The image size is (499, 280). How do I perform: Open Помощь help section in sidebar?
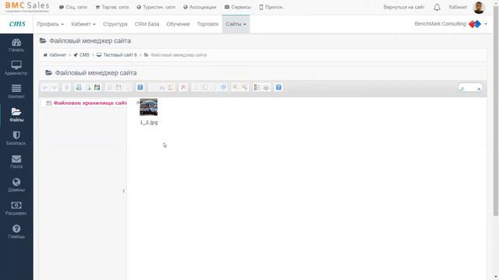coord(16,232)
